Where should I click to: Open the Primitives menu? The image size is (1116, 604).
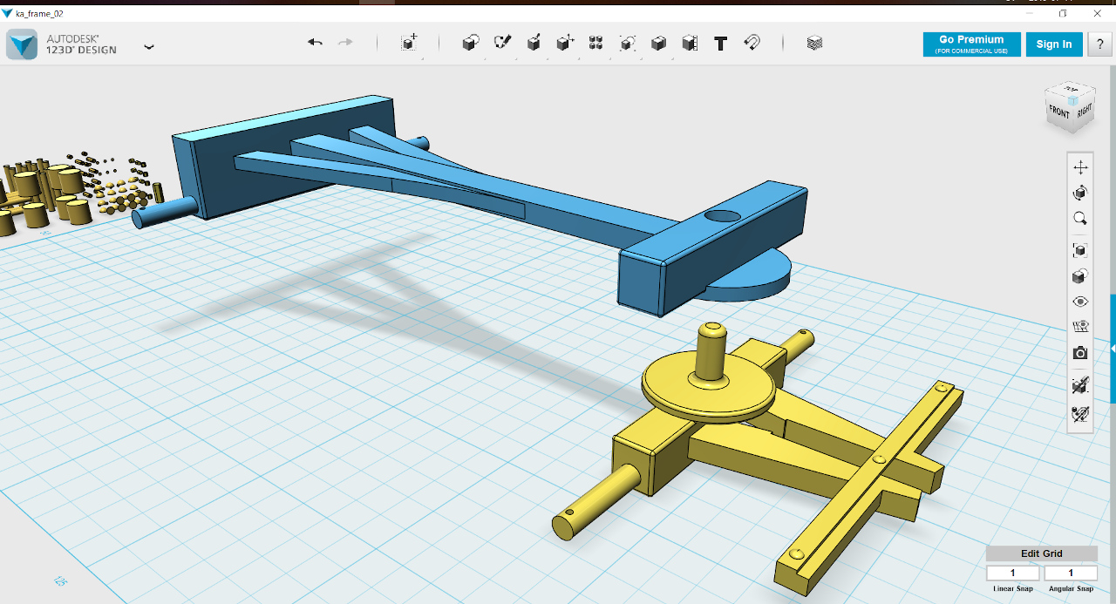coord(471,43)
